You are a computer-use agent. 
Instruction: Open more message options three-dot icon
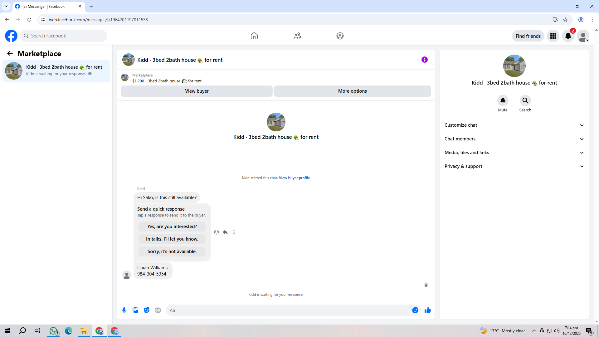pos(234,232)
